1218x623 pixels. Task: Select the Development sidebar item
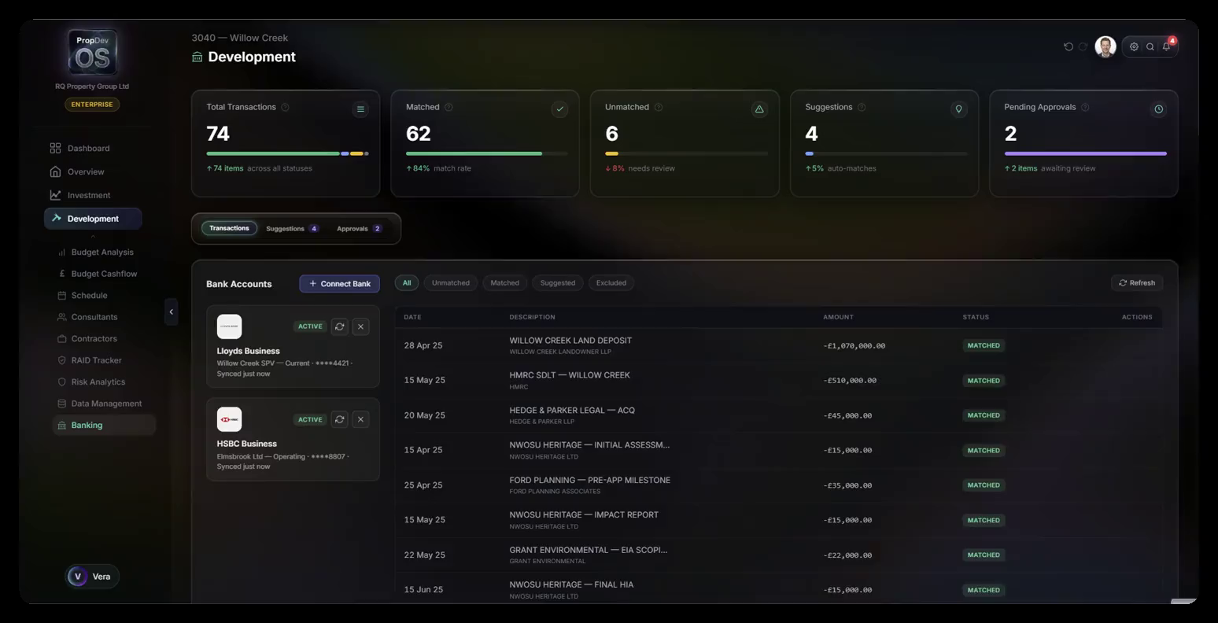(x=93, y=219)
